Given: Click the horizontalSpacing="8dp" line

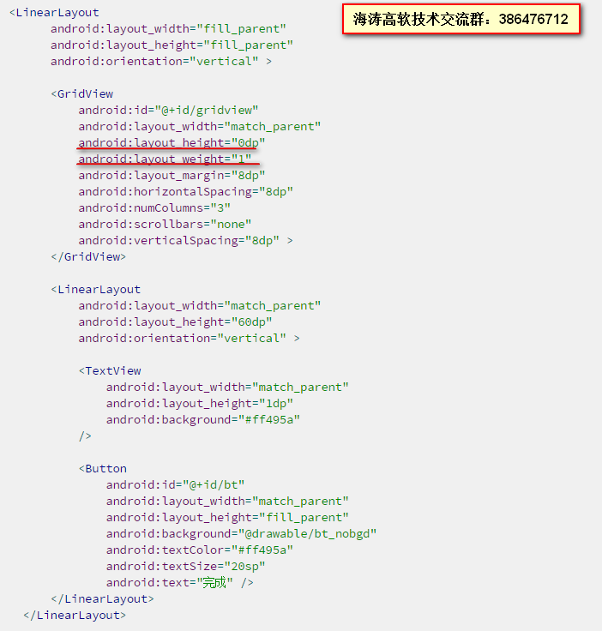Looking at the screenshot, I should (x=186, y=191).
